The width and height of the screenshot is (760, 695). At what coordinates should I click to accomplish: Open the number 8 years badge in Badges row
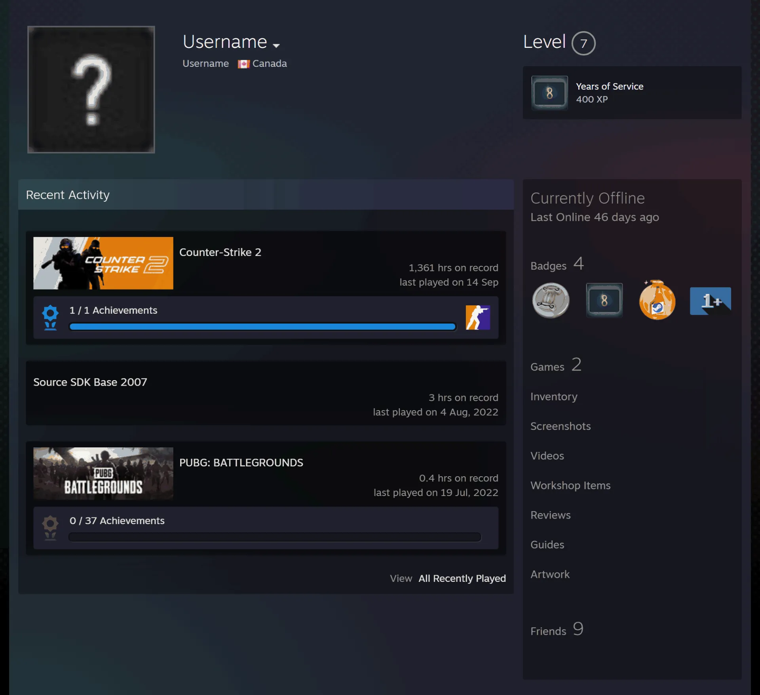tap(604, 300)
